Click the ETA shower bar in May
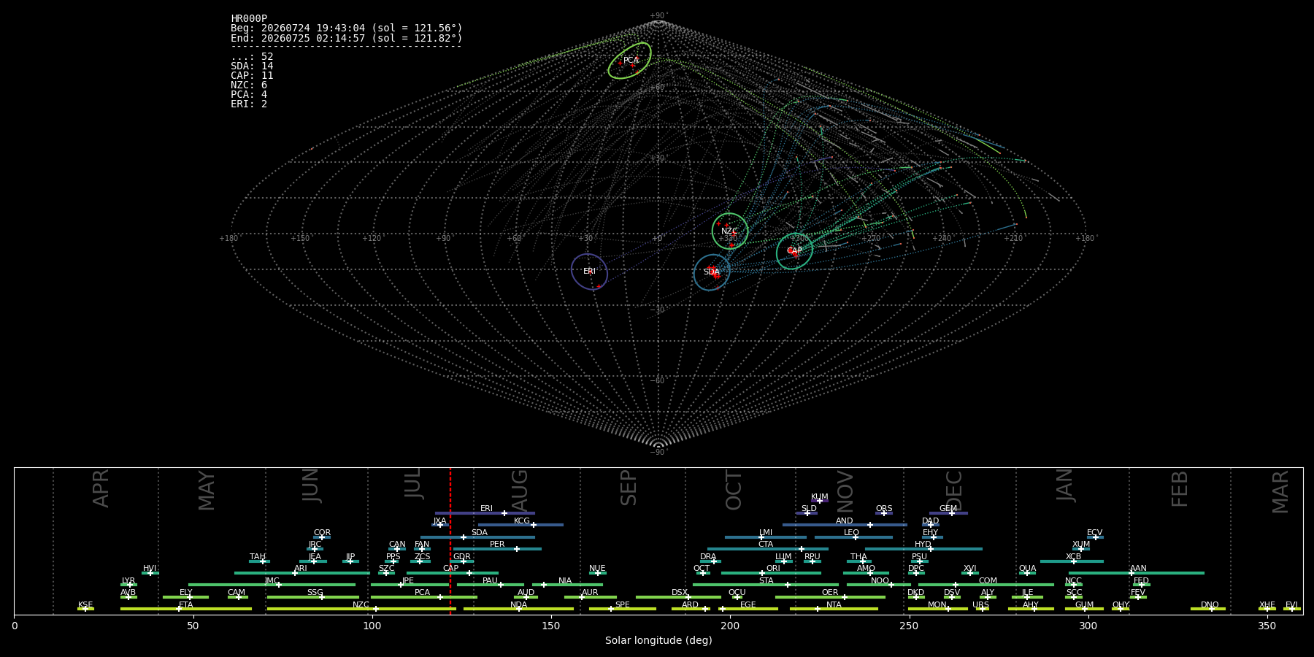 [186, 609]
